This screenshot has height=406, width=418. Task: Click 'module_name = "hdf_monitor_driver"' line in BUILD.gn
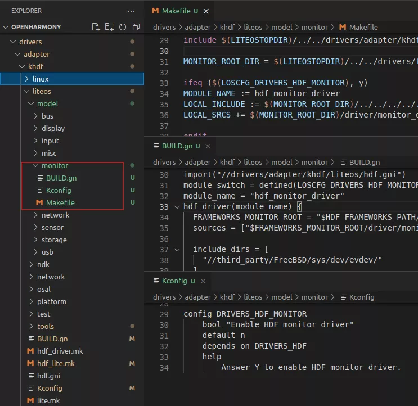point(264,196)
